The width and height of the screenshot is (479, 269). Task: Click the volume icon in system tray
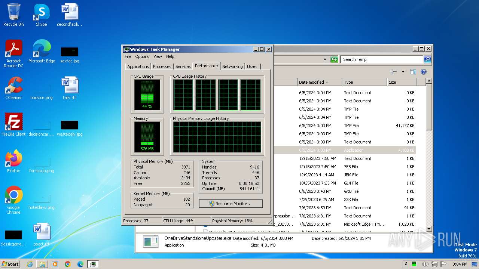[425, 264]
